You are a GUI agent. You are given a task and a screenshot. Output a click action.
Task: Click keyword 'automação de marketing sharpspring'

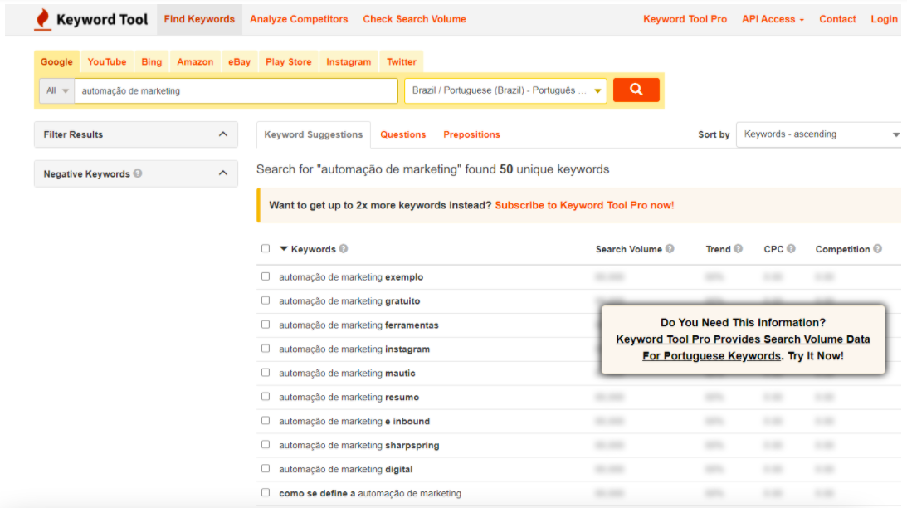coord(359,445)
